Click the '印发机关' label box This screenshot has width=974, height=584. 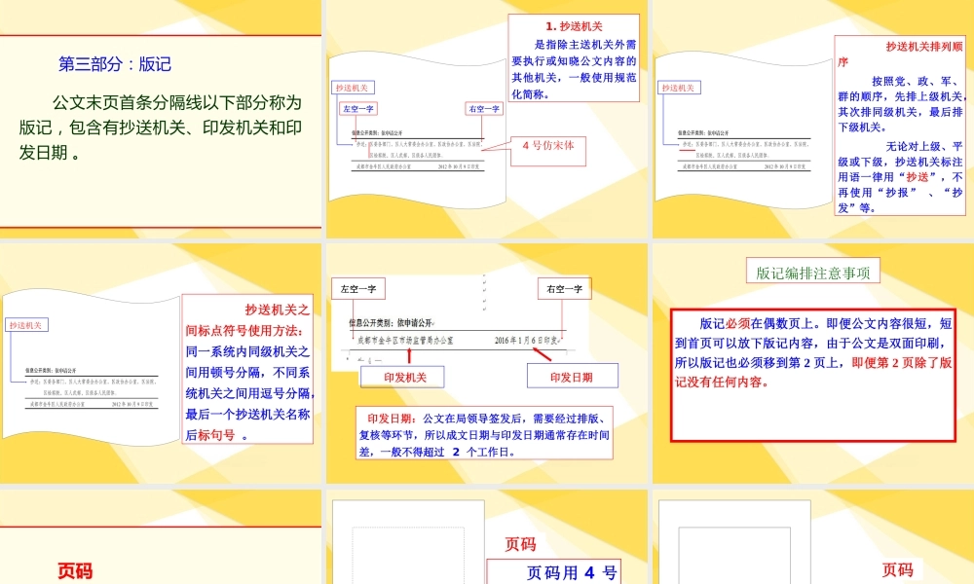point(402,377)
